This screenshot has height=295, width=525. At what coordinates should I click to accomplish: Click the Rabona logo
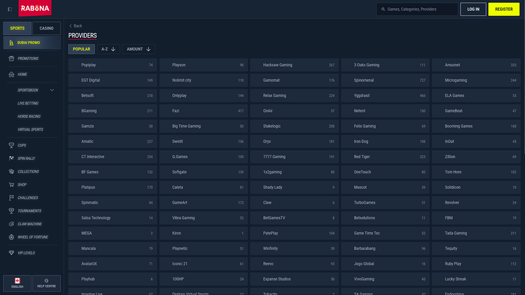[35, 9]
